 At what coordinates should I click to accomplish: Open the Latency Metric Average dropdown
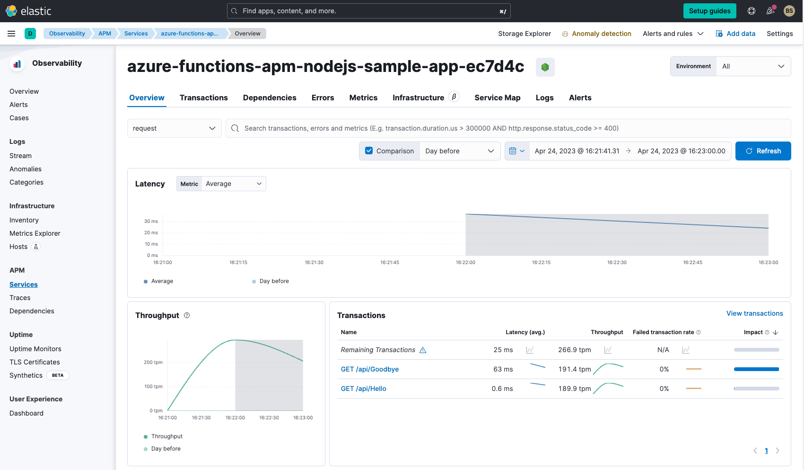(234, 184)
